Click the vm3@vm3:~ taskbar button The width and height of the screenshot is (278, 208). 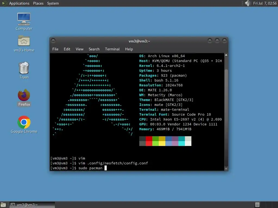[32, 205]
